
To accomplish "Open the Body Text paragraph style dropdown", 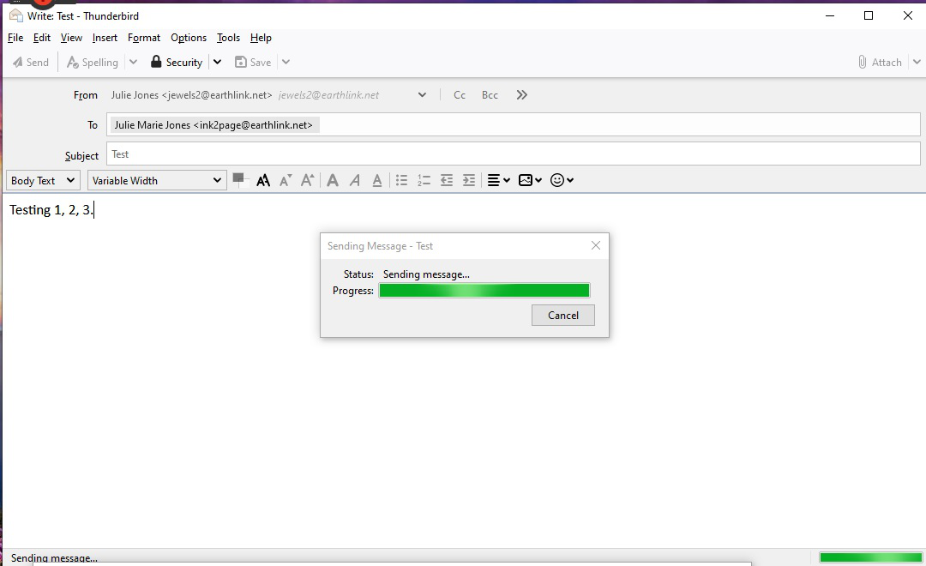I will point(43,180).
